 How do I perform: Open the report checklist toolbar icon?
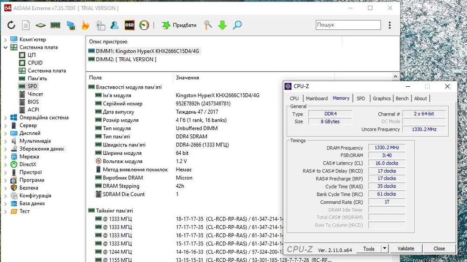pos(100,25)
